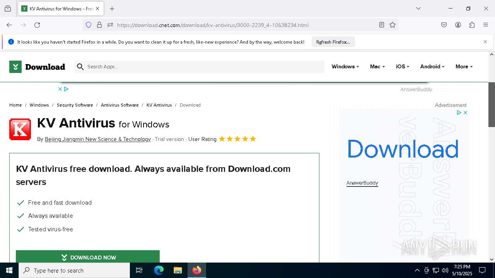Click the magnifier search icon

80,67
